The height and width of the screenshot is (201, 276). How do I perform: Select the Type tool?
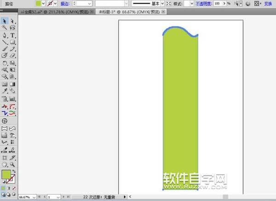(12, 35)
